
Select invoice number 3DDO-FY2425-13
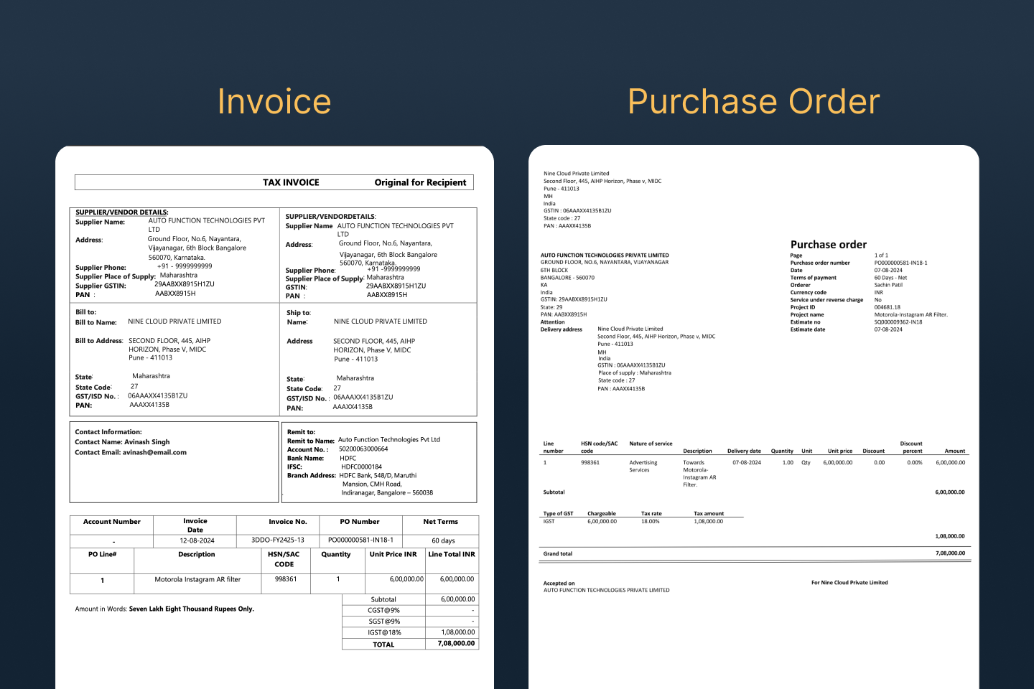point(278,540)
